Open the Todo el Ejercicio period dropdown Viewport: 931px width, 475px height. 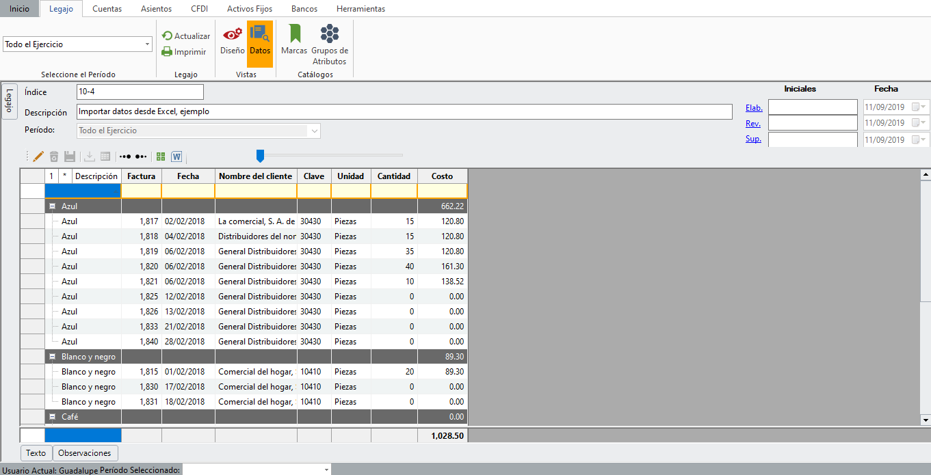coord(78,44)
